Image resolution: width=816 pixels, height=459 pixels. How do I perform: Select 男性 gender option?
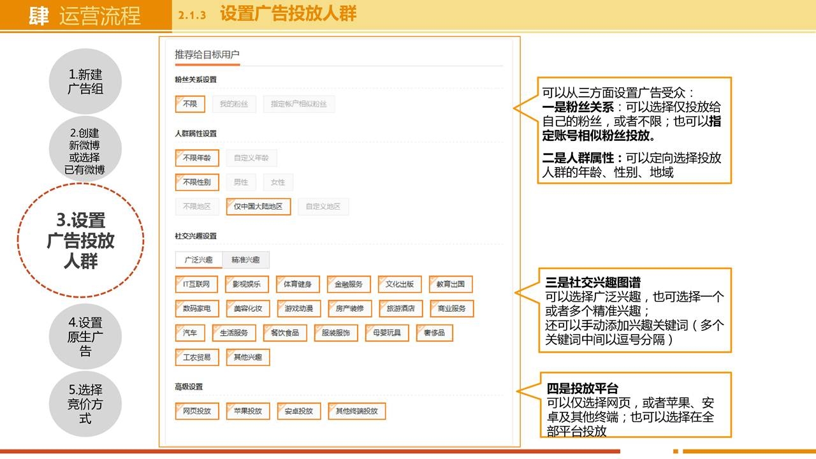click(240, 182)
